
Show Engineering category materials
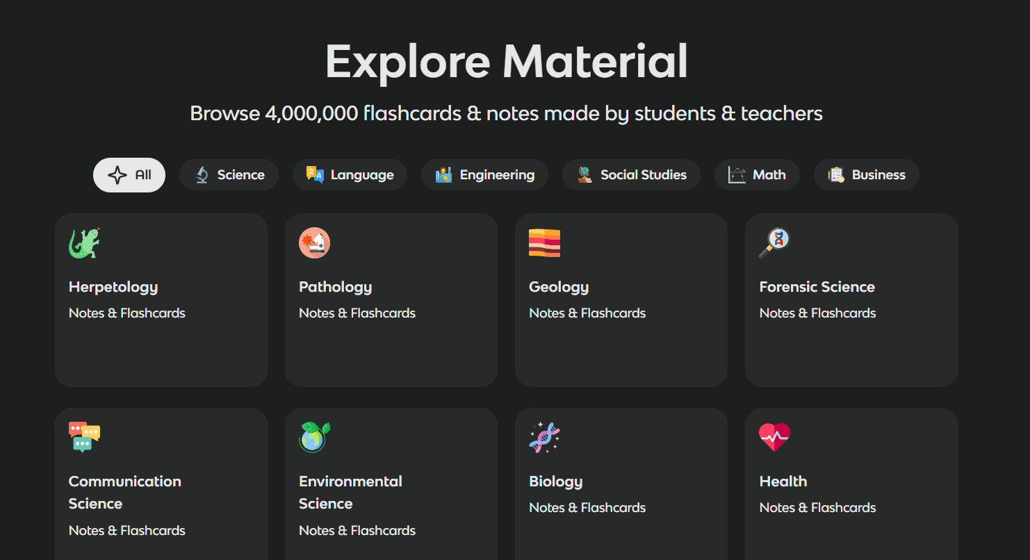pyautogui.click(x=484, y=175)
